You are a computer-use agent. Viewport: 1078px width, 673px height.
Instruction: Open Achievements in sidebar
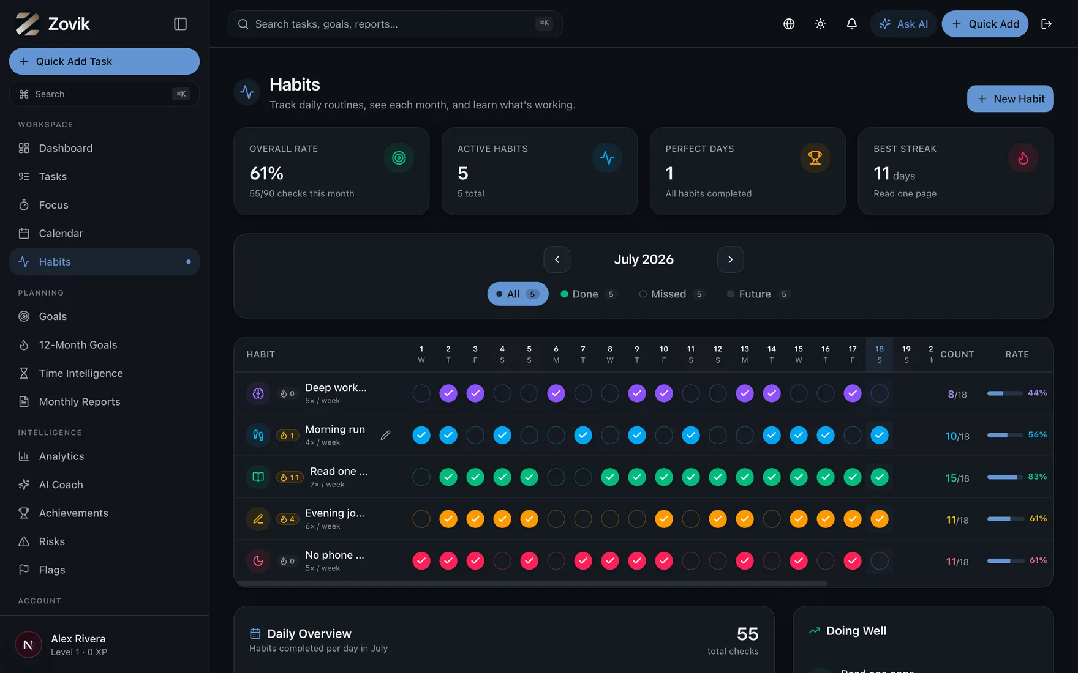[x=104, y=513]
